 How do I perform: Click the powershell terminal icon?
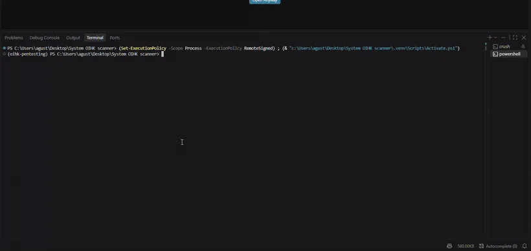click(495, 54)
